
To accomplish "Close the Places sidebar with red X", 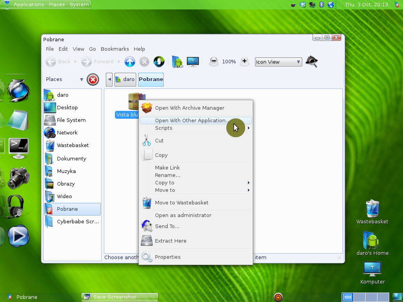I will coord(93,79).
